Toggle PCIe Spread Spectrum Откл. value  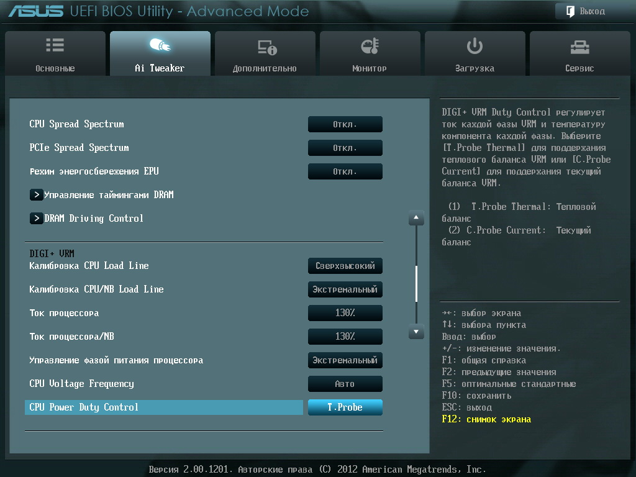click(345, 148)
